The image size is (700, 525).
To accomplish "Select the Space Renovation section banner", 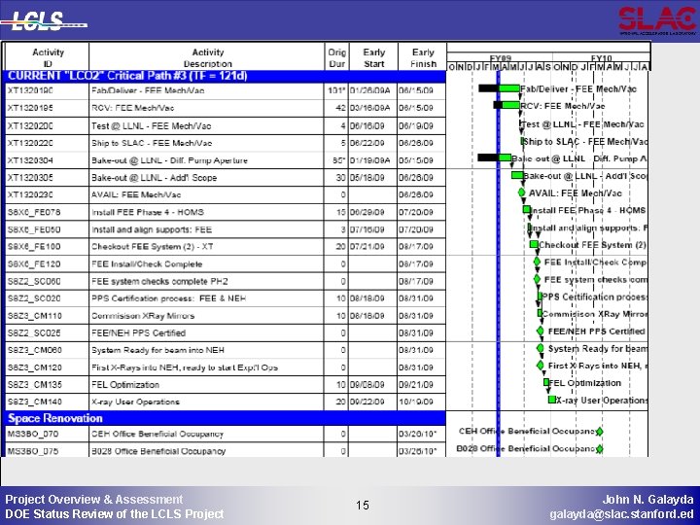I will tap(225, 418).
